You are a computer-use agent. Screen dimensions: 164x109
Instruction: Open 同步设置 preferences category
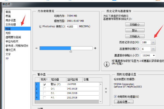point(11,20)
